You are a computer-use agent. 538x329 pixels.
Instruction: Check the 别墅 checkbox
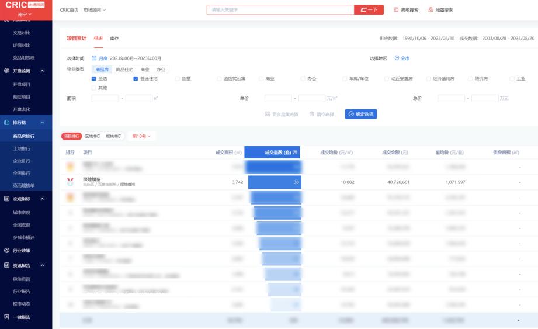pyautogui.click(x=178, y=78)
